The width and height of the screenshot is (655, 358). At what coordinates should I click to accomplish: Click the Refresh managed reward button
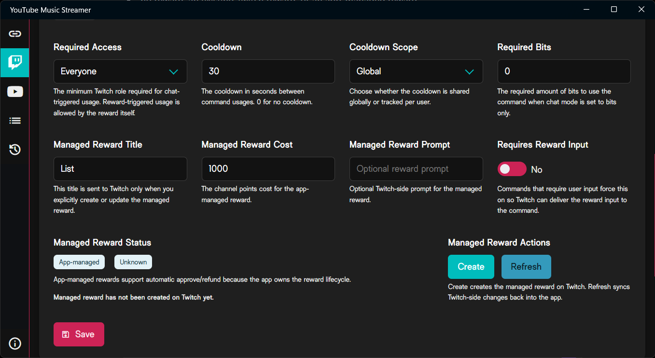click(x=526, y=267)
